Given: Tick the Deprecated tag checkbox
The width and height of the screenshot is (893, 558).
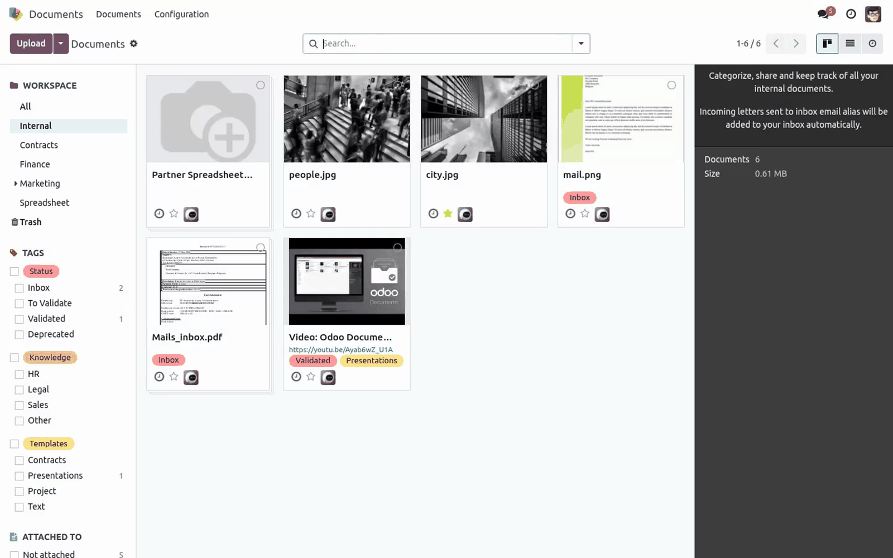Looking at the screenshot, I should pos(19,335).
